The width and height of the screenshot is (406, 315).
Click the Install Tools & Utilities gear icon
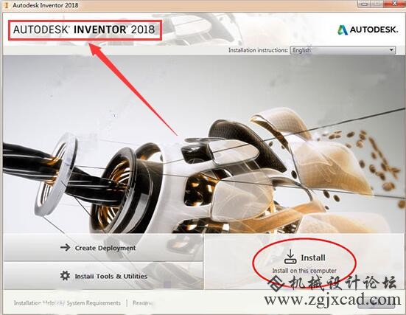(65, 275)
